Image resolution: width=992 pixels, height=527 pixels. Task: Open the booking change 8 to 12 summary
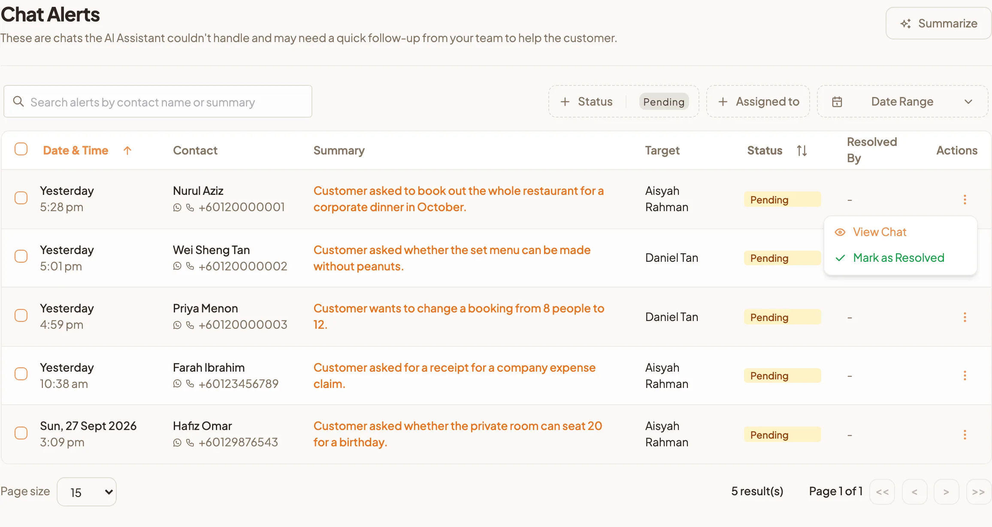click(x=459, y=316)
